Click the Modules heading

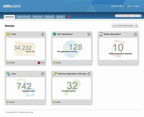click(x=10, y=26)
